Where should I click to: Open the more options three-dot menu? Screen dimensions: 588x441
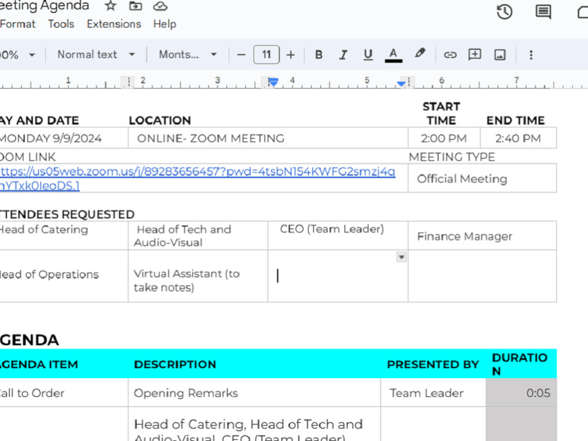[x=531, y=55]
